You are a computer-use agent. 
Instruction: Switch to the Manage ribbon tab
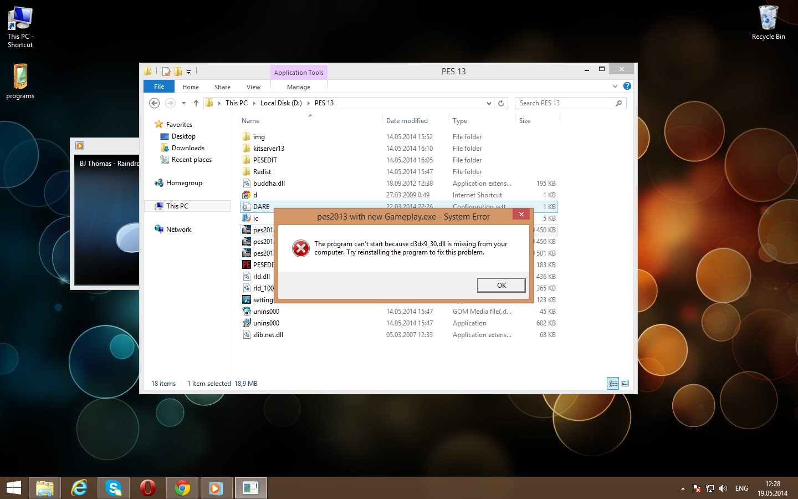click(298, 87)
